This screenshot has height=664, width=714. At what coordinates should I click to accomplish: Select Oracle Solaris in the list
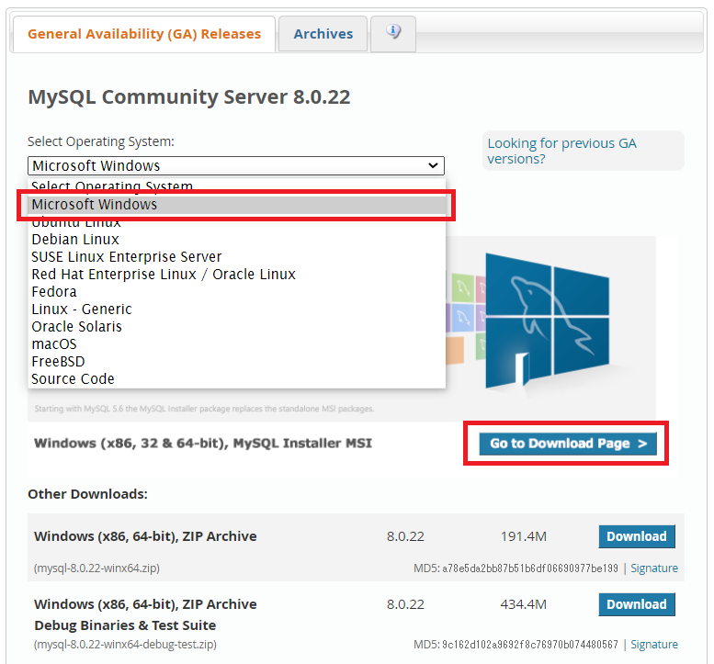tap(237, 327)
